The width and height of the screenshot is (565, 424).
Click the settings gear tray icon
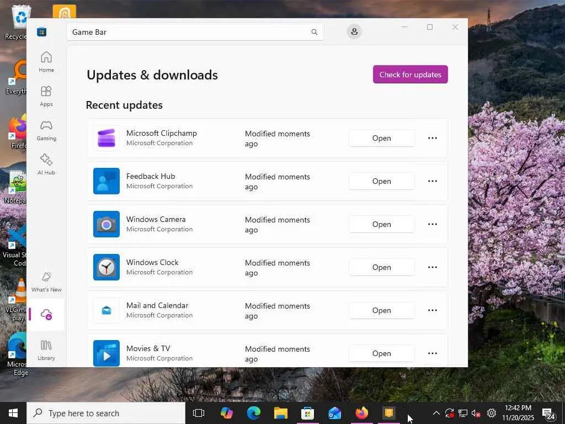tap(492, 413)
